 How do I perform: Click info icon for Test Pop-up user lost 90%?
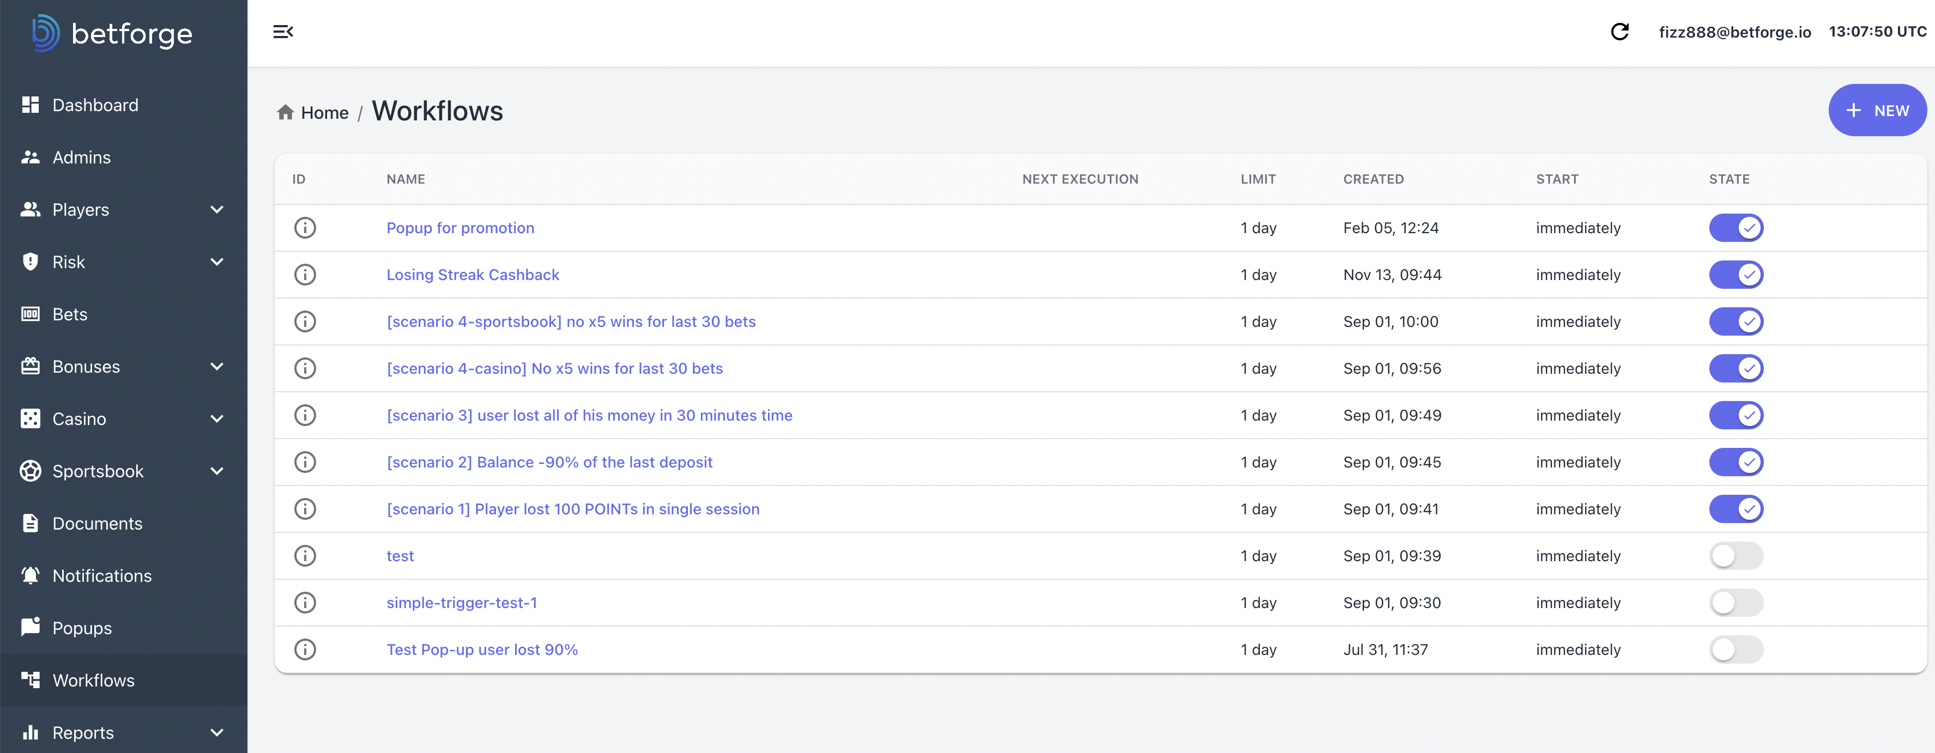click(x=305, y=649)
